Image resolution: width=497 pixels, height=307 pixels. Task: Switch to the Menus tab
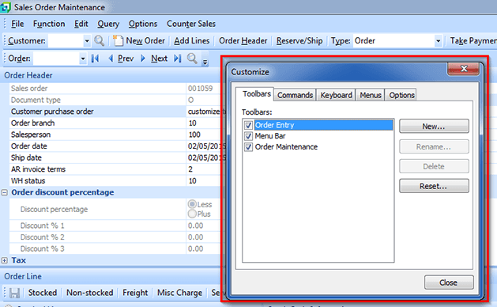point(371,95)
